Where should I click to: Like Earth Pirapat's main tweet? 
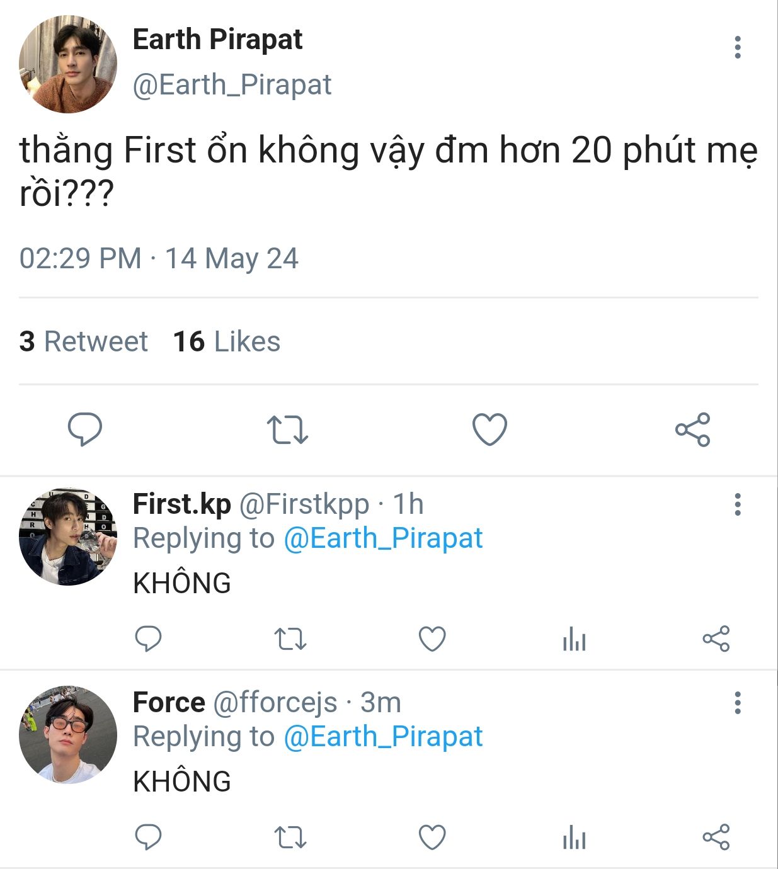[x=489, y=429]
